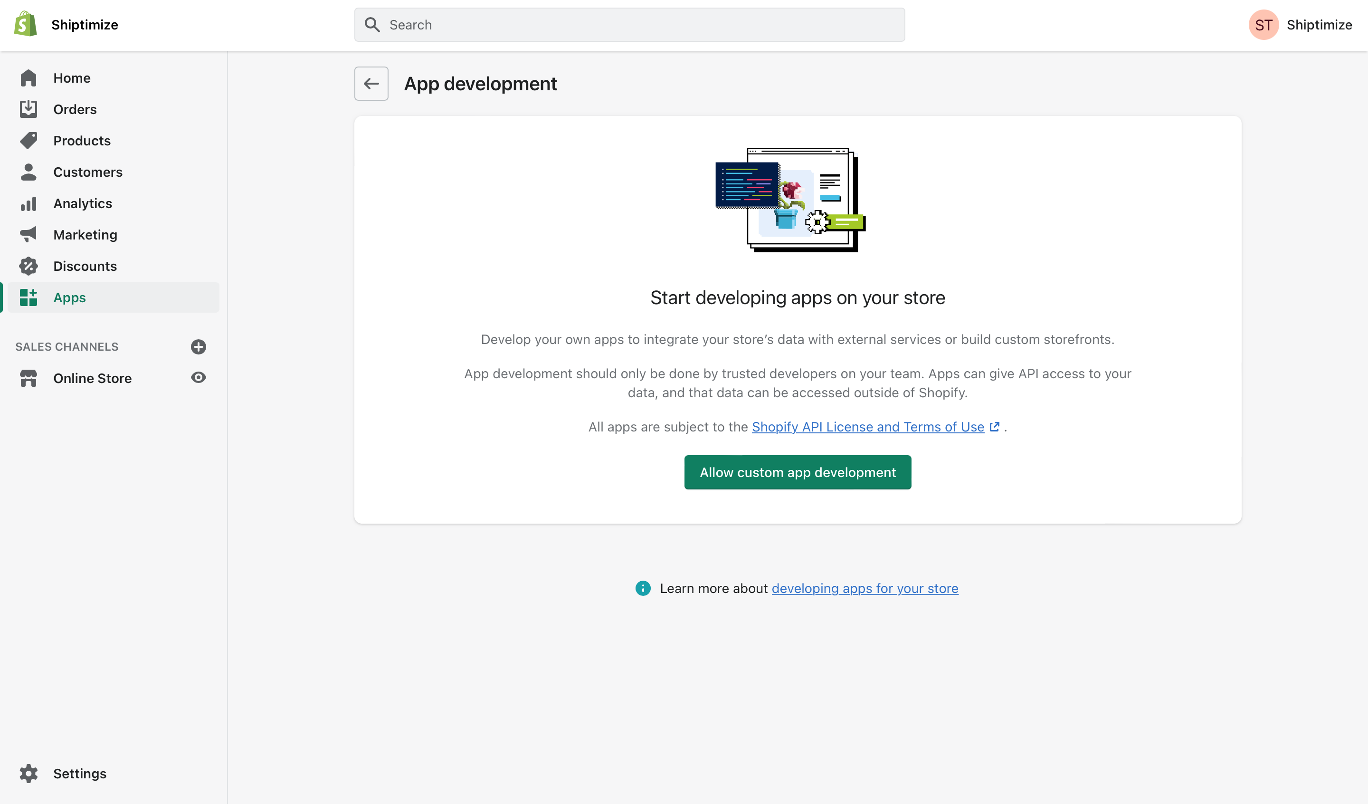Click the Discounts badge icon

coord(28,266)
